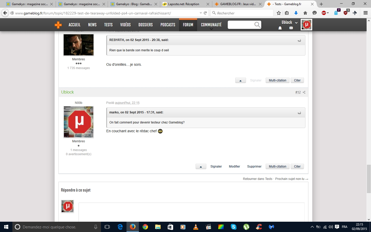Click Supprimer on Ublock's post
Viewport: 371px width, 232px height.
[x=254, y=167]
